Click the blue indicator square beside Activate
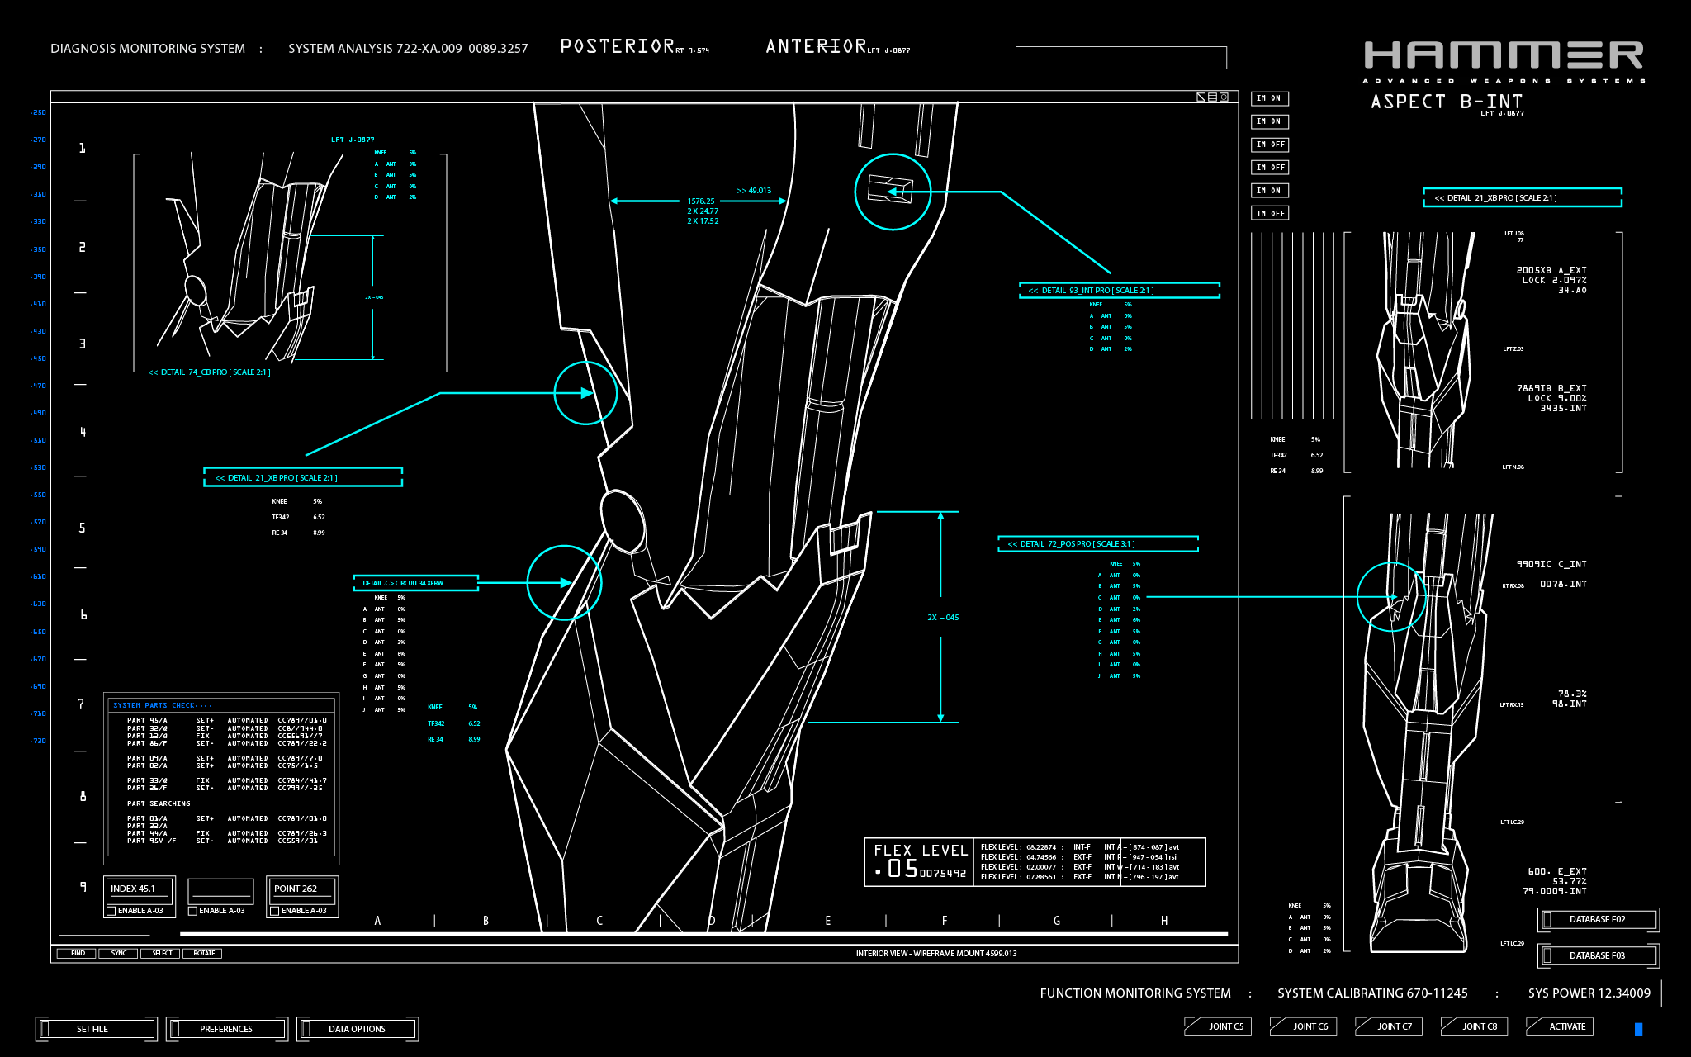 [1638, 1029]
